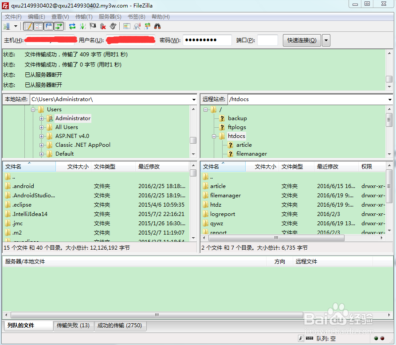Process the transfer queue icon
The height and width of the screenshot is (345, 396).
click(x=82, y=26)
